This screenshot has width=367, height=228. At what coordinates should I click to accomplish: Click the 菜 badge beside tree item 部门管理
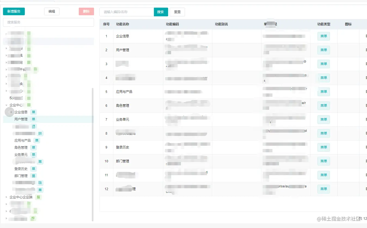[34, 176]
